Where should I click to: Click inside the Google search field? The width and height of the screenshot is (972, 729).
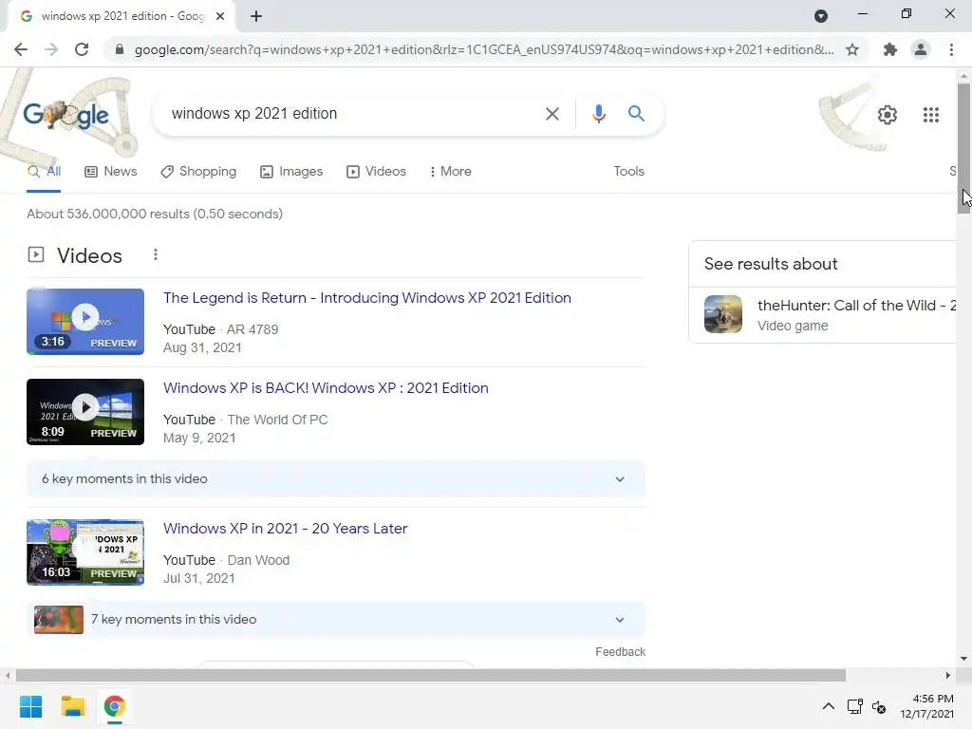pyautogui.click(x=353, y=114)
